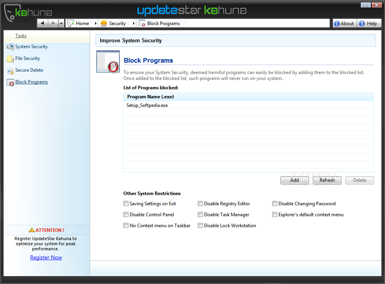Click the Tasks header in sidebar
Image resolution: width=385 pixels, height=284 pixels.
(x=21, y=36)
